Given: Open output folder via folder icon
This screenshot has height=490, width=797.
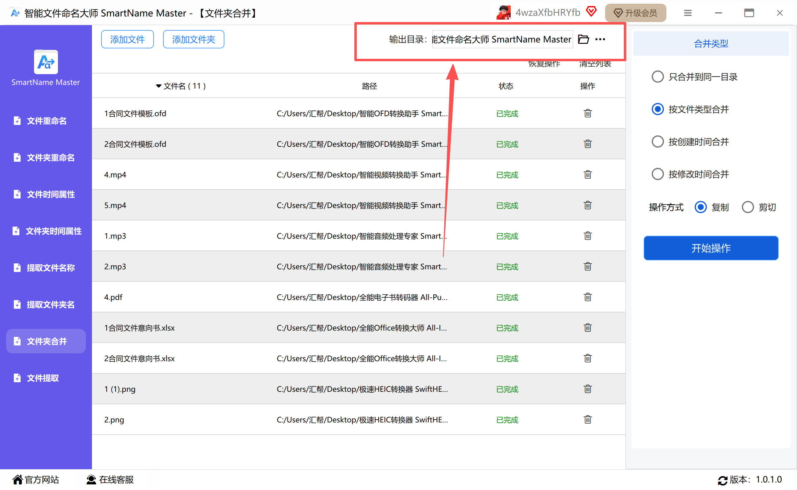Looking at the screenshot, I should pos(583,39).
